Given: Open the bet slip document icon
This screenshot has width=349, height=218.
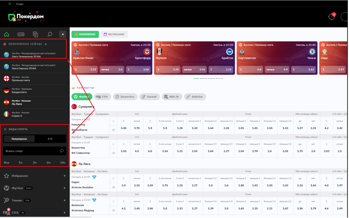Looking at the screenshot, I should point(35,34).
